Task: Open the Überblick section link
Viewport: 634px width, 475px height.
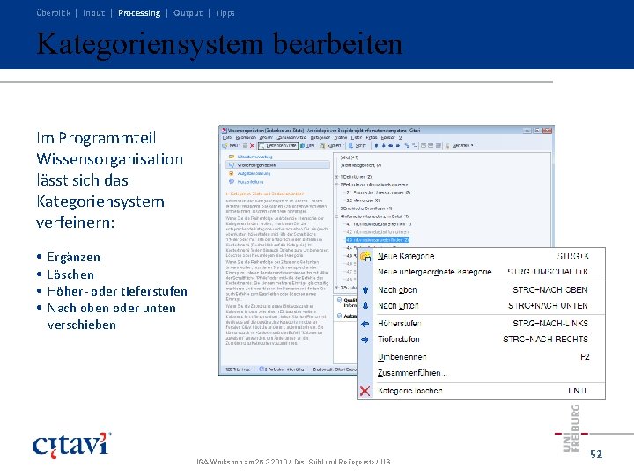Action: tap(54, 13)
